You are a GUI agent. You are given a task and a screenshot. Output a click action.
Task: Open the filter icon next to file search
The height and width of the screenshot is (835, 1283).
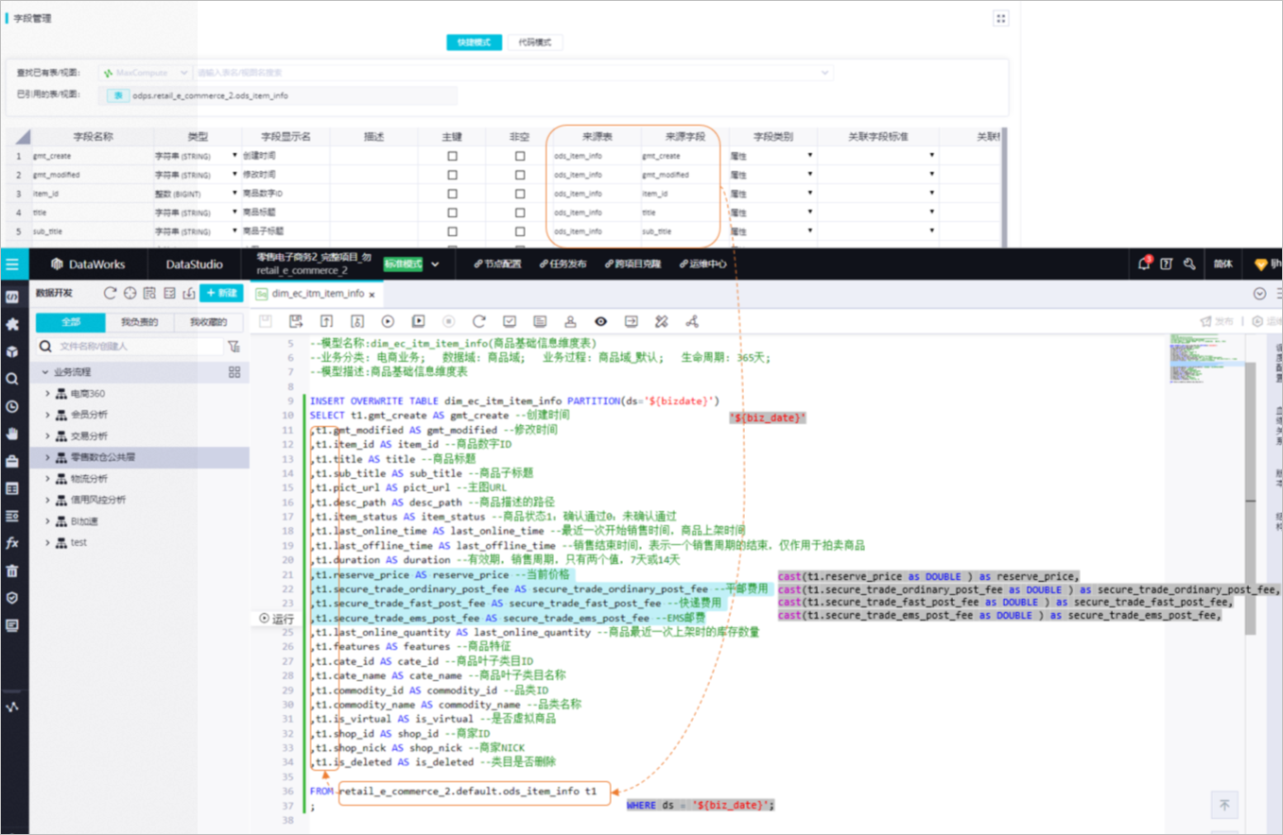coord(234,347)
